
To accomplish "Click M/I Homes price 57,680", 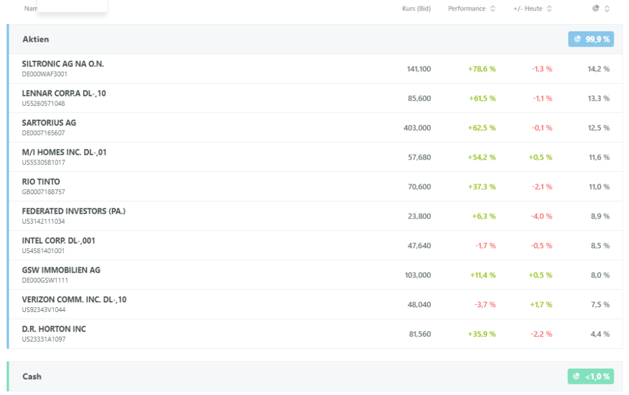I will click(419, 157).
